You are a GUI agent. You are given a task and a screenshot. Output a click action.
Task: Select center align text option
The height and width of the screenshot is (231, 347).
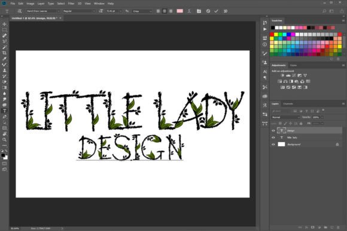165,11
